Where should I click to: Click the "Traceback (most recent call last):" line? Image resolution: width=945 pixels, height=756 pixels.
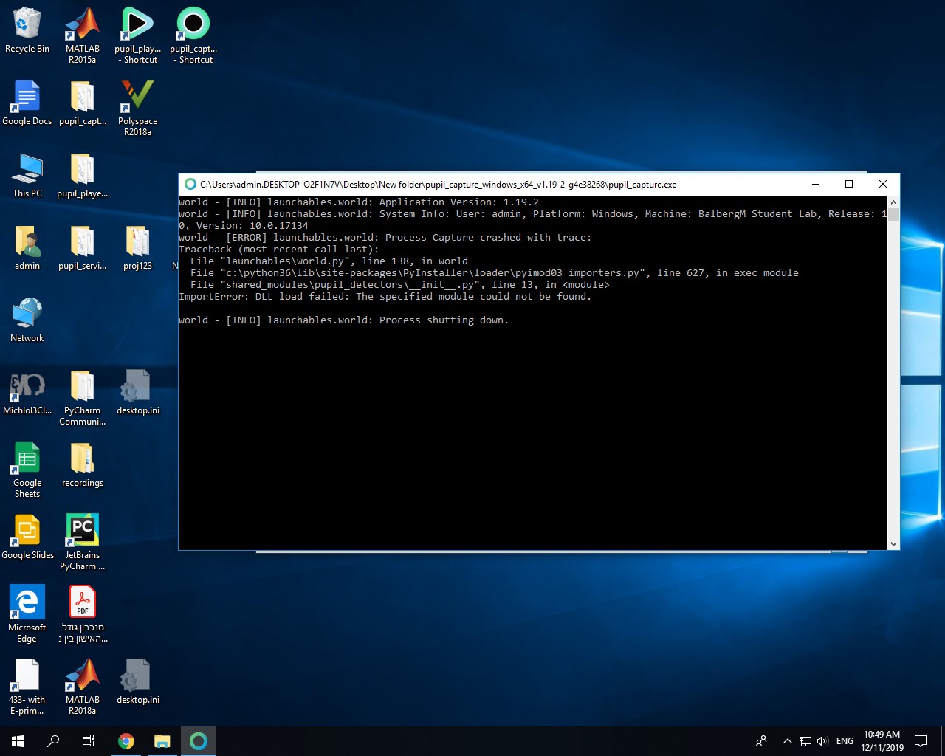278,250
